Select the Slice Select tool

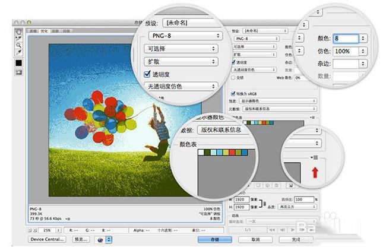[19, 39]
